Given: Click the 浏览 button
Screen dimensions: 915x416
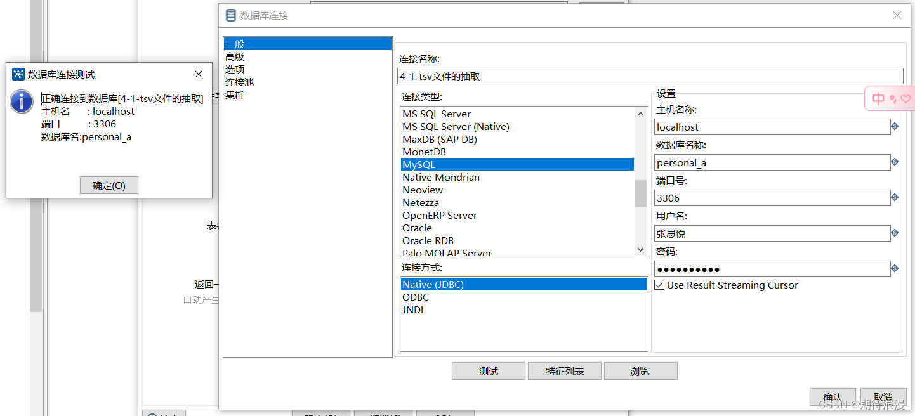Looking at the screenshot, I should pos(640,370).
